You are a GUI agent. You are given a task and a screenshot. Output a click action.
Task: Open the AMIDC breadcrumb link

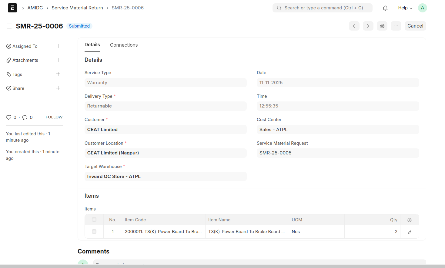(x=35, y=8)
